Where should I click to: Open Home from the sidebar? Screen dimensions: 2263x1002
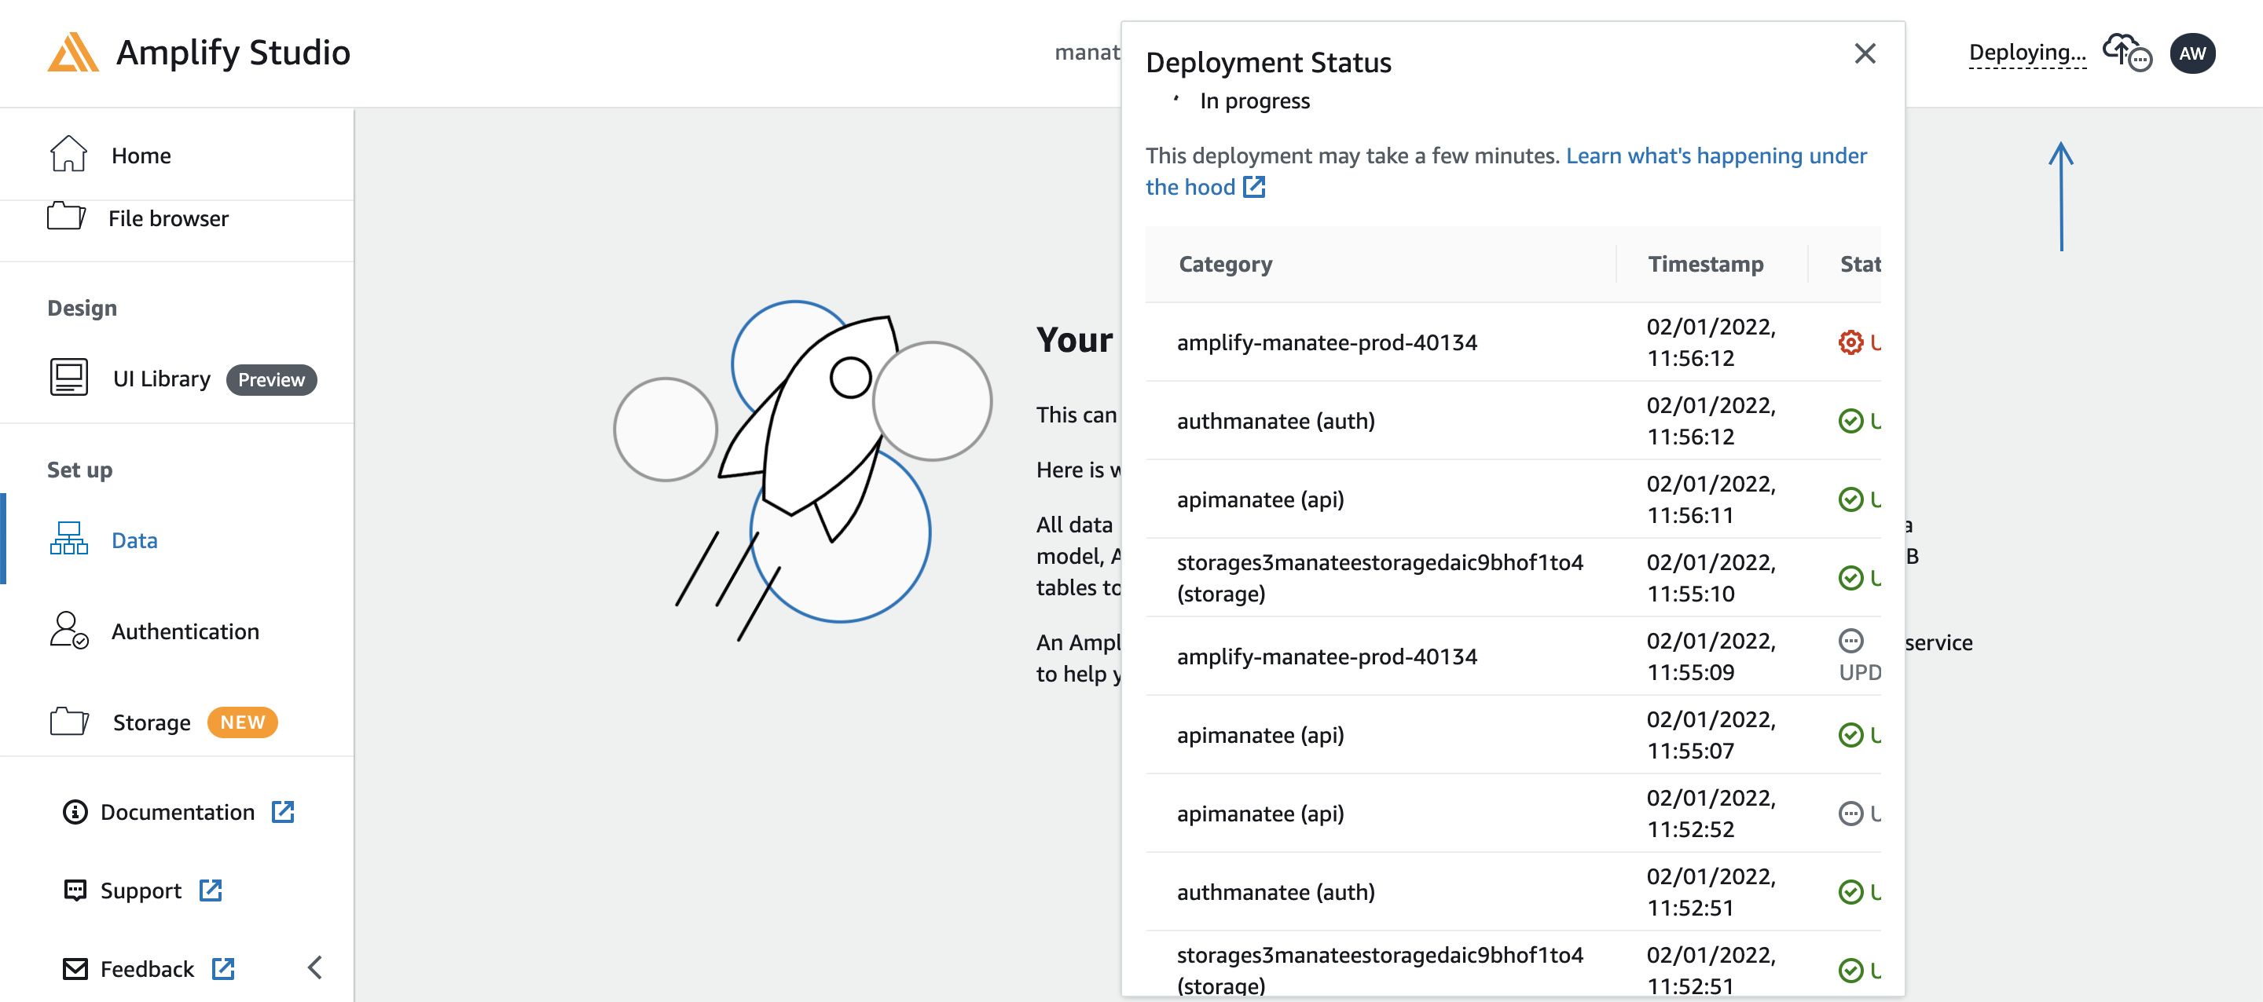pos(141,155)
